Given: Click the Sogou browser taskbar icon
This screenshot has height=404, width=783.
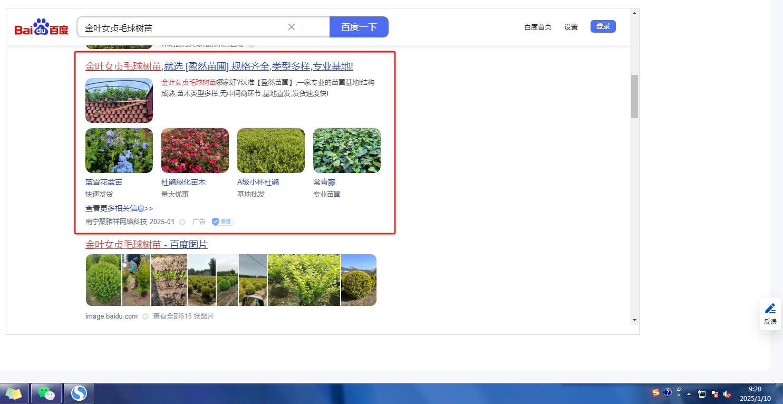Looking at the screenshot, I should click(79, 393).
